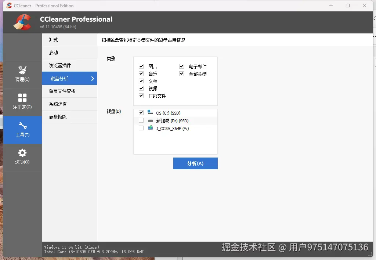Uncheck the OS (C:) drive checkbox
The height and width of the screenshot is (260, 376).
(141, 112)
